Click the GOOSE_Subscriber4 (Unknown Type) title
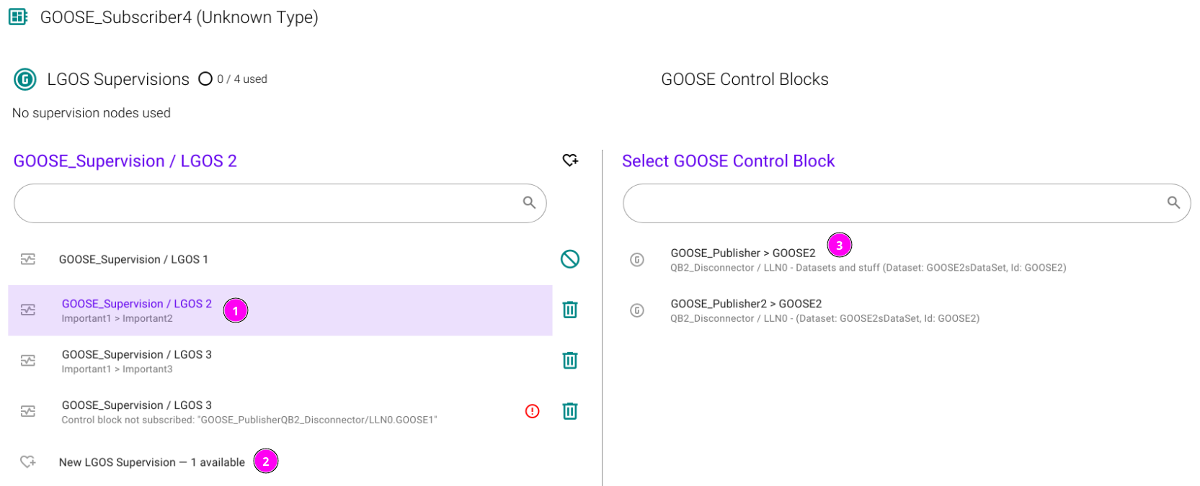 pos(179,17)
